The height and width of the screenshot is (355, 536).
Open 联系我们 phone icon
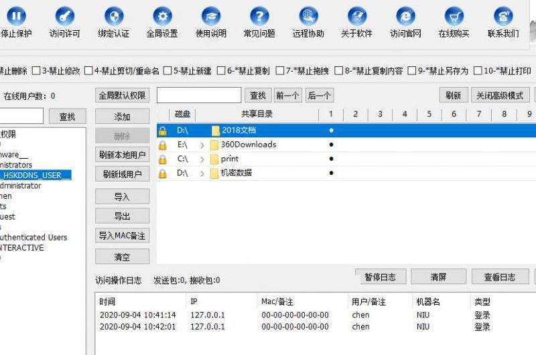coord(503,16)
